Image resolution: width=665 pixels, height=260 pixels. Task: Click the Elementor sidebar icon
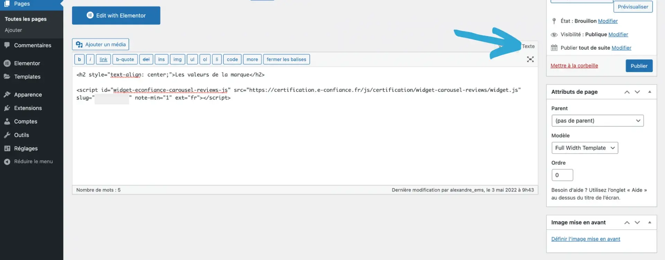(7, 63)
